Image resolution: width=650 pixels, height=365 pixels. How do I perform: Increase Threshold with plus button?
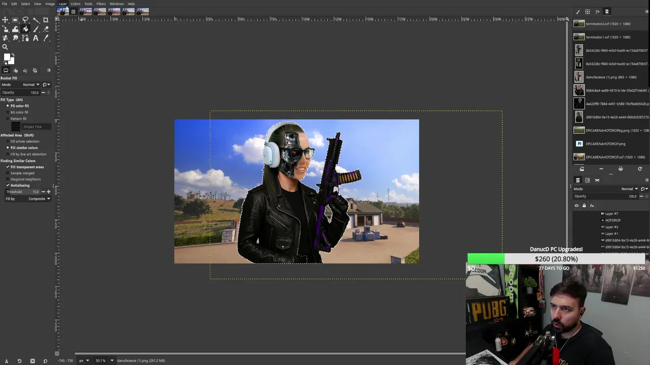pos(49,192)
